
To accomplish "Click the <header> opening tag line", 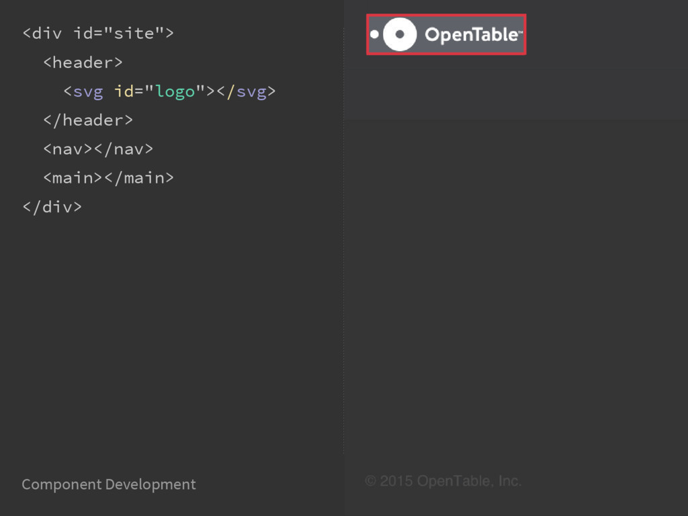I will click(83, 62).
